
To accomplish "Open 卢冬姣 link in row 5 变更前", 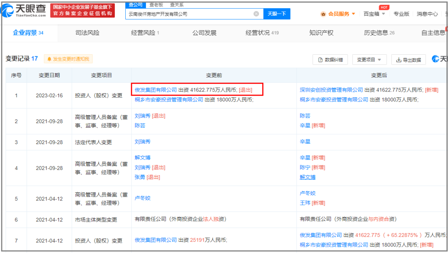I will pyautogui.click(x=143, y=198).
